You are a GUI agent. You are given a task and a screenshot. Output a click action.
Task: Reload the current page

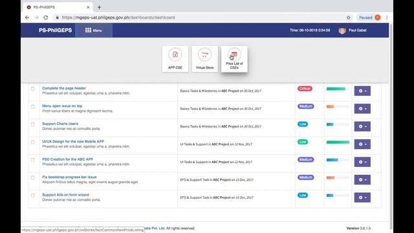[x=46, y=17]
